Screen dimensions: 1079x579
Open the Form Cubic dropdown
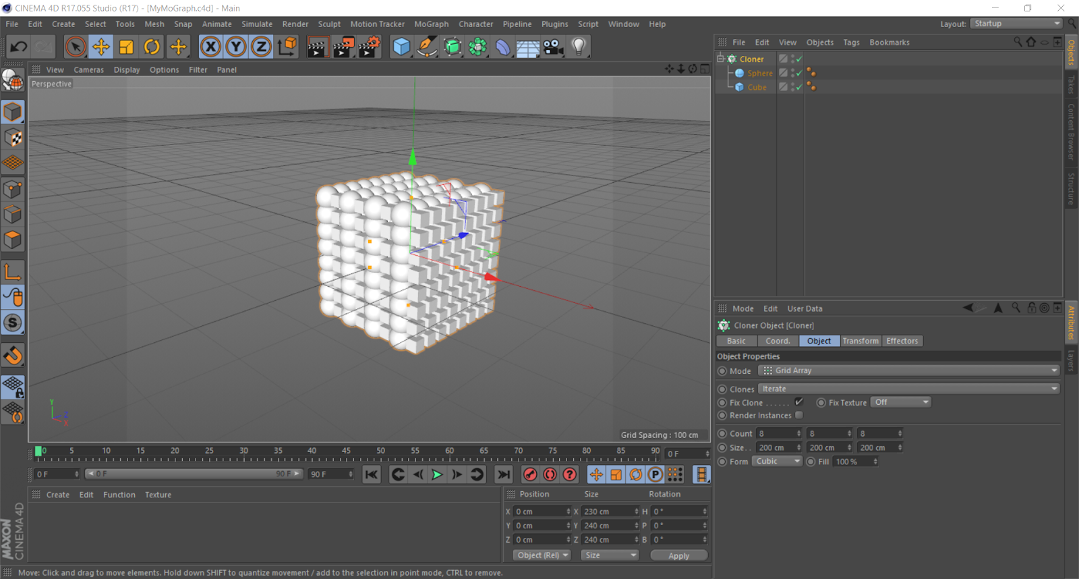click(x=777, y=462)
